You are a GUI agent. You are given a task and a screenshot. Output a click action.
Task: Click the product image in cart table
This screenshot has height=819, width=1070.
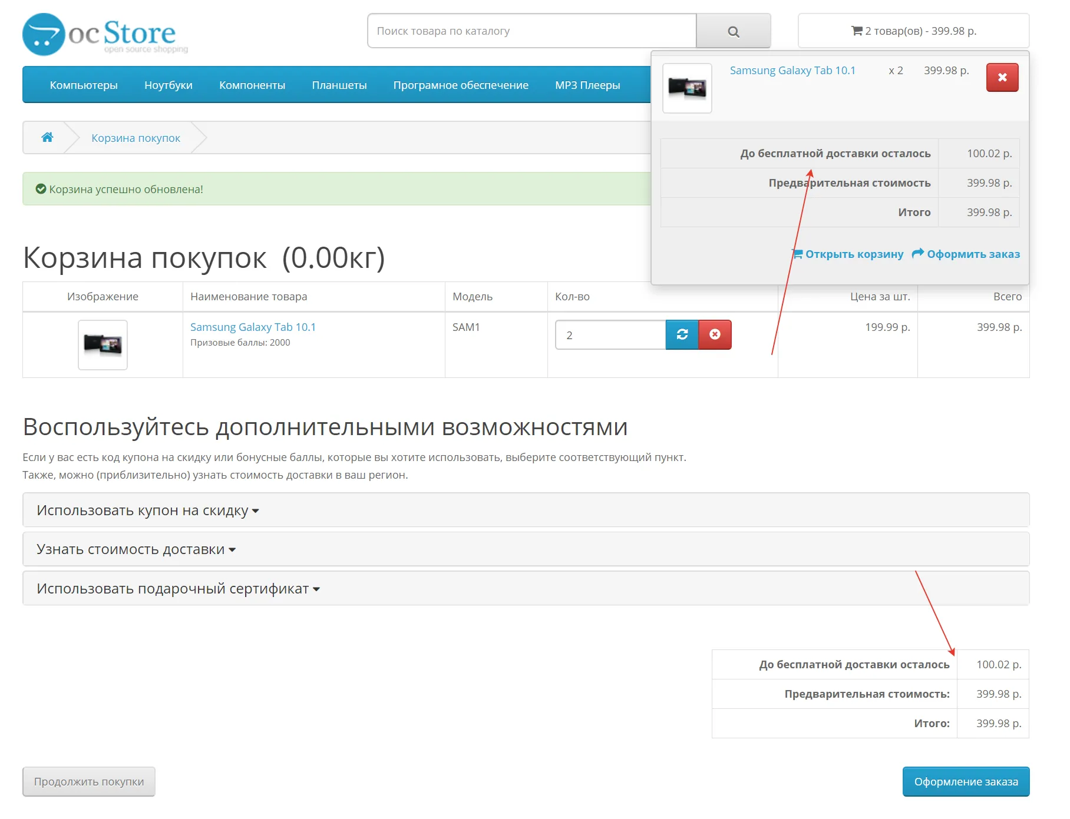(103, 344)
